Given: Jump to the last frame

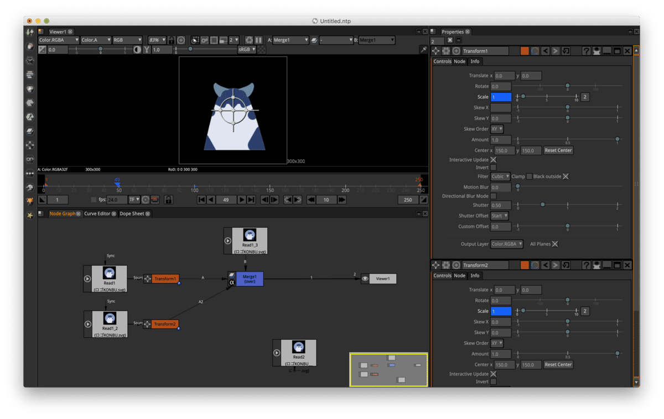Looking at the screenshot, I should (251, 200).
